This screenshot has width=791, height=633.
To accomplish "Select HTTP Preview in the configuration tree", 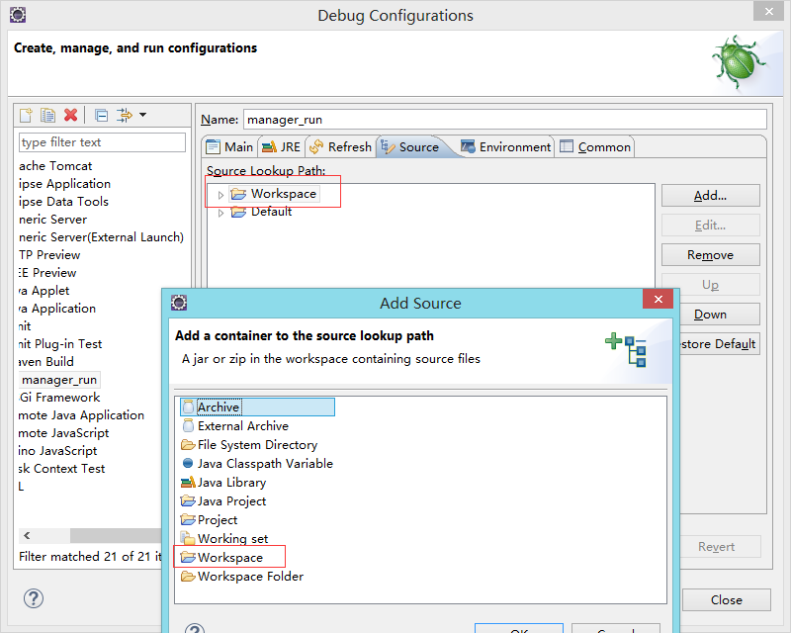I will 49,255.
